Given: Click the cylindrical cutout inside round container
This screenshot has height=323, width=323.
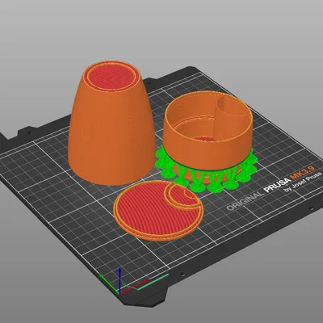Looking at the screenshot, I should [x=233, y=107].
